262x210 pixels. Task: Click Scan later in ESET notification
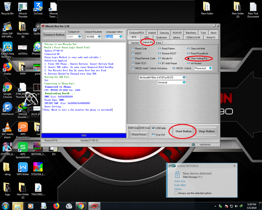click(180, 185)
